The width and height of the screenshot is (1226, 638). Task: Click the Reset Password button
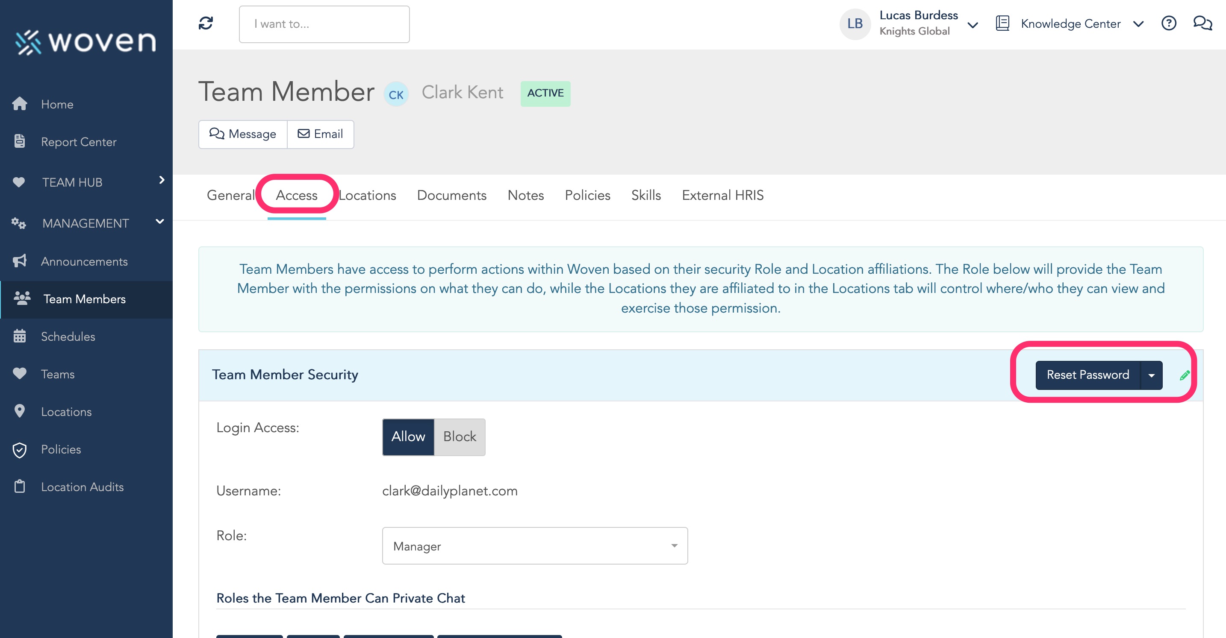(x=1087, y=375)
